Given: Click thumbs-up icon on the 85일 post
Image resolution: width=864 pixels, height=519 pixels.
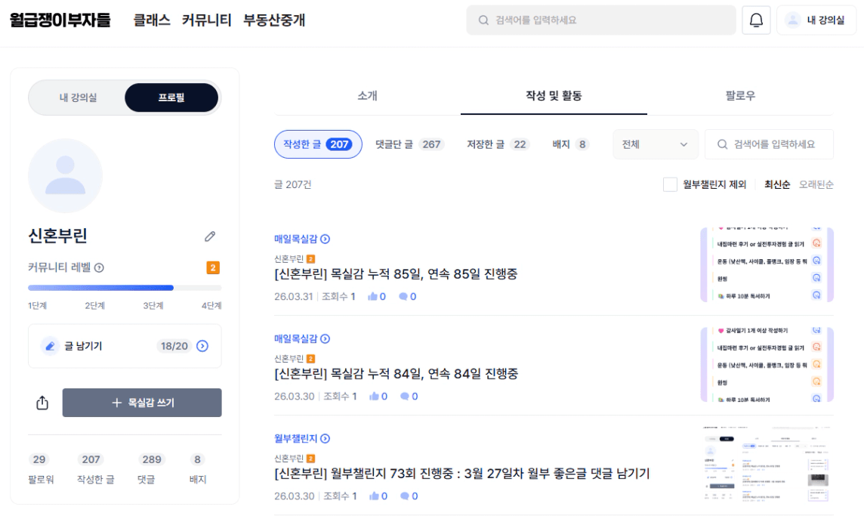Looking at the screenshot, I should tap(372, 297).
